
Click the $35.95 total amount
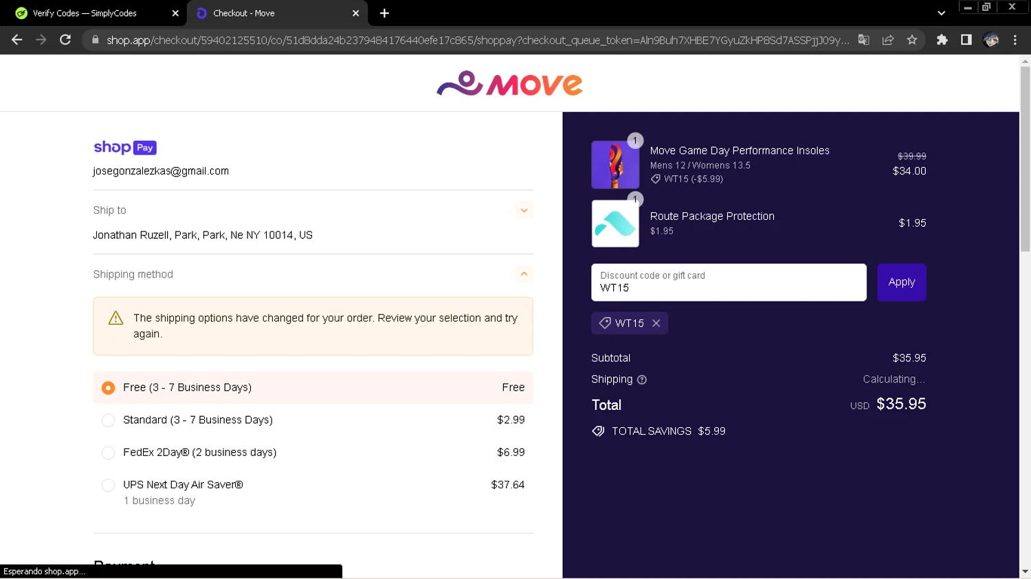pos(901,404)
